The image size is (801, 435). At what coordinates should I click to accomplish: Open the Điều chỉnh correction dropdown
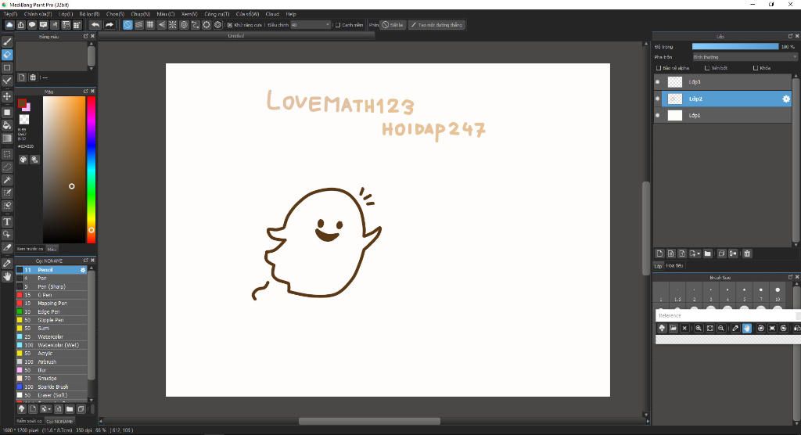[311, 24]
